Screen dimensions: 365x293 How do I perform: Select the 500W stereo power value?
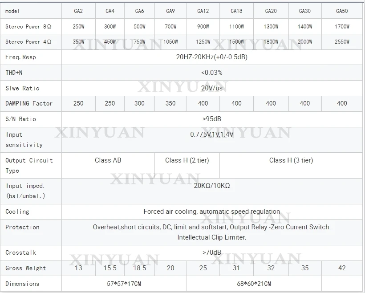pyautogui.click(x=139, y=27)
